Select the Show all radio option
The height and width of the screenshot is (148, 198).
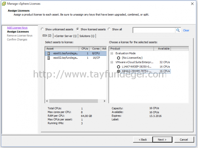(x=109, y=29)
